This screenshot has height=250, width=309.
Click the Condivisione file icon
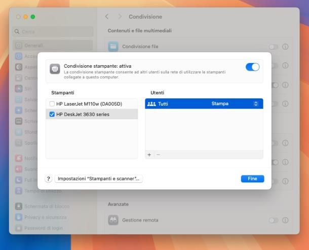(x=113, y=46)
